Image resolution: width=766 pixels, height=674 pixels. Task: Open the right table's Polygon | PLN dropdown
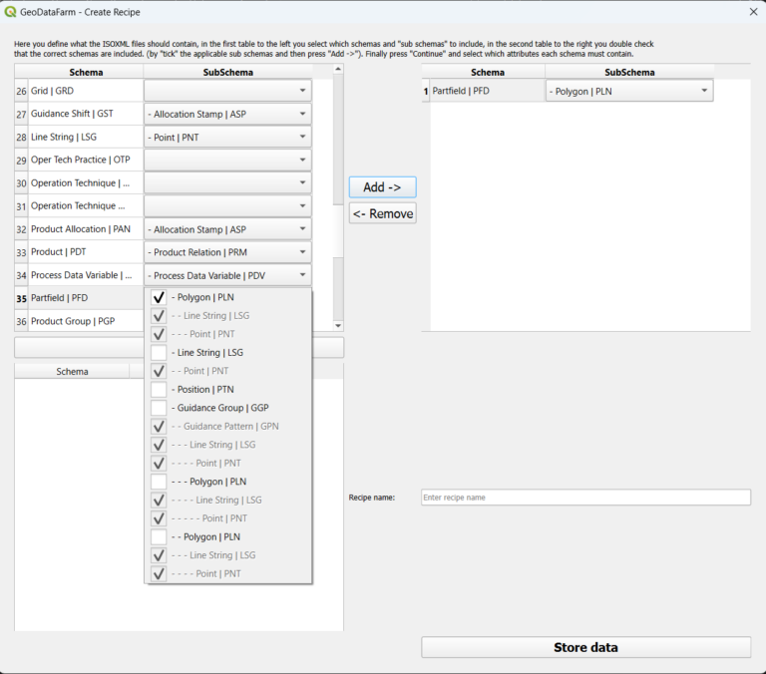click(629, 92)
